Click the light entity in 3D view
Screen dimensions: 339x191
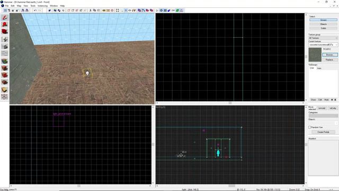[87, 73]
